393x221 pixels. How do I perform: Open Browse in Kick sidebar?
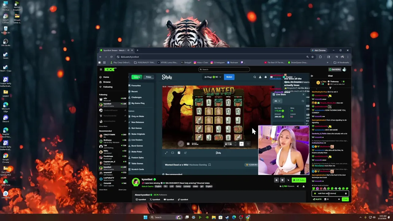coord(107,82)
